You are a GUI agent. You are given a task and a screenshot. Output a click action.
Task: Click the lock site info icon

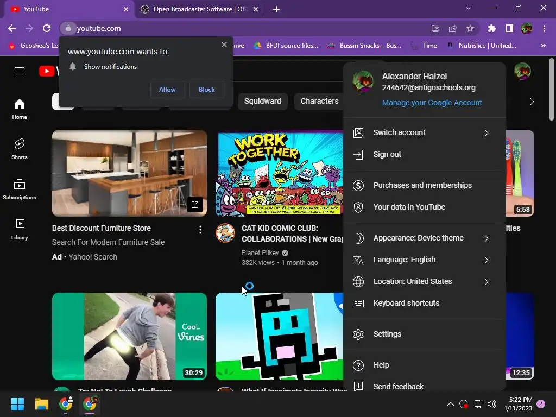pos(68,28)
